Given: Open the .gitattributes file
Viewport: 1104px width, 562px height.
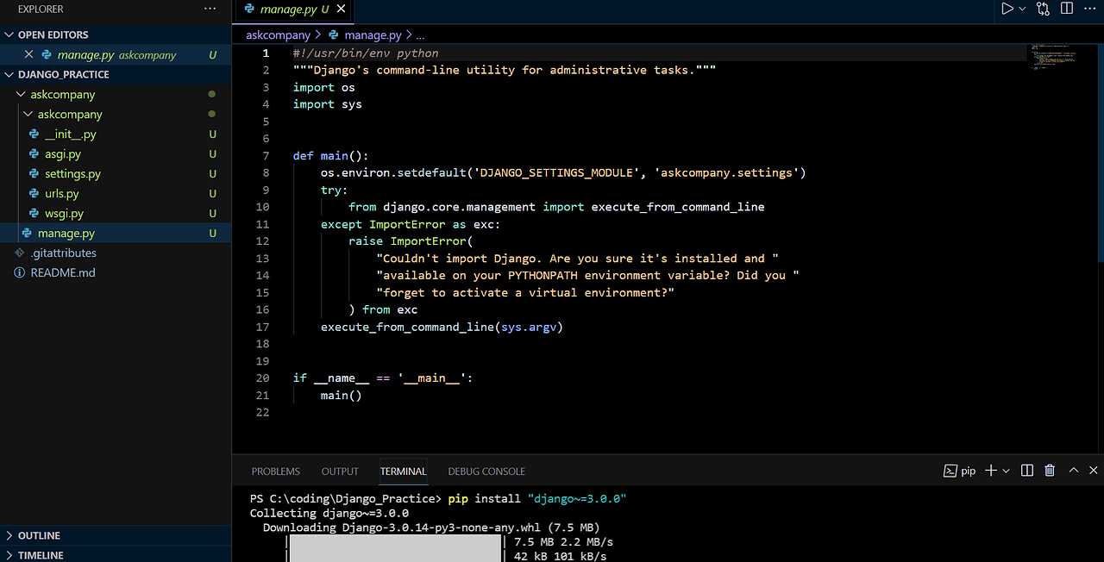Looking at the screenshot, I should point(63,253).
